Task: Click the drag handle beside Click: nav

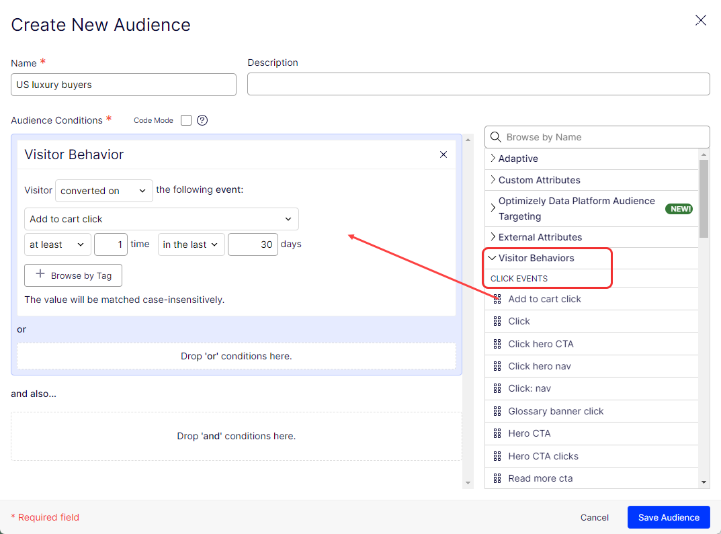Action: pyautogui.click(x=497, y=388)
